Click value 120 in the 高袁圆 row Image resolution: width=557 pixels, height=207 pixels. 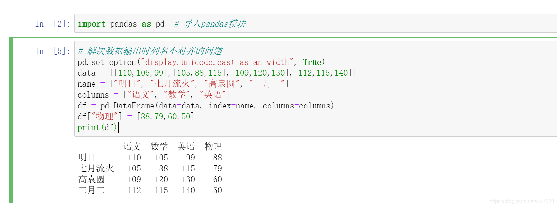click(x=161, y=179)
